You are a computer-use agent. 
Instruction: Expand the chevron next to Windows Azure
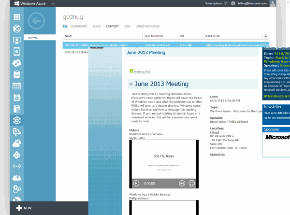(x=53, y=4)
